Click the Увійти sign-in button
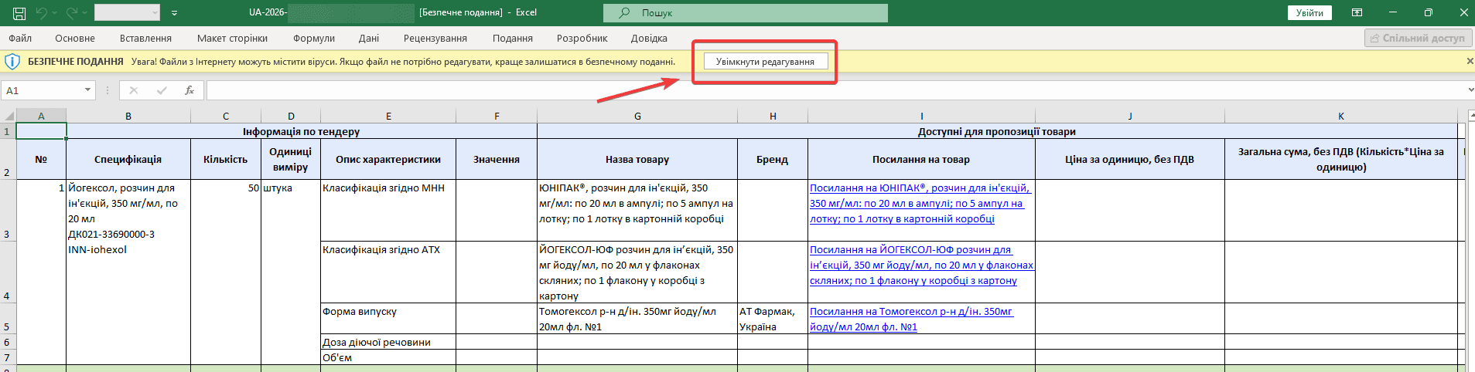The image size is (1475, 372). click(1309, 12)
